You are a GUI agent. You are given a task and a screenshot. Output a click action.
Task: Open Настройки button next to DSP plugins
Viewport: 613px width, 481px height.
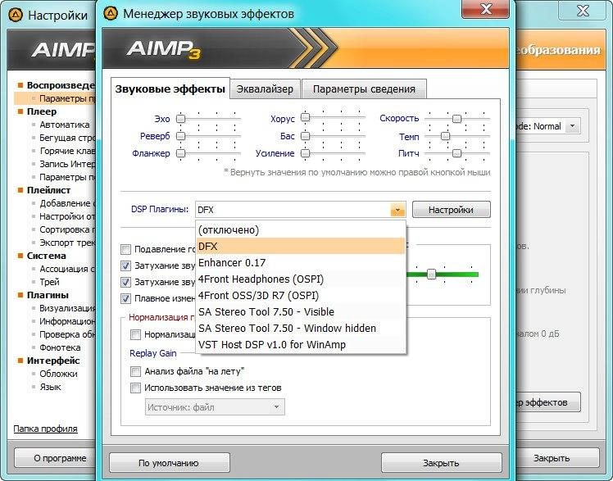coord(452,210)
